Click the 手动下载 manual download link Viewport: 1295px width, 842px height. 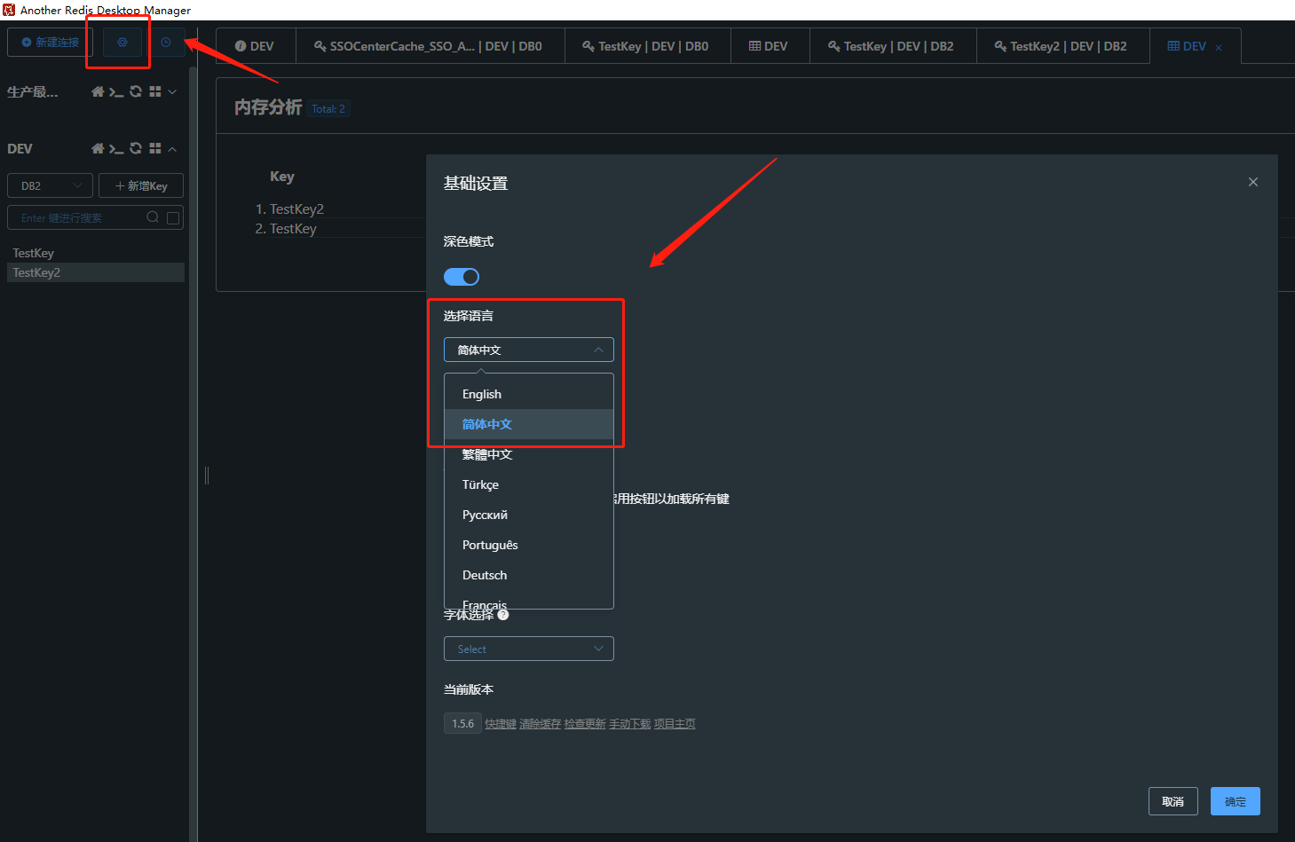point(630,724)
